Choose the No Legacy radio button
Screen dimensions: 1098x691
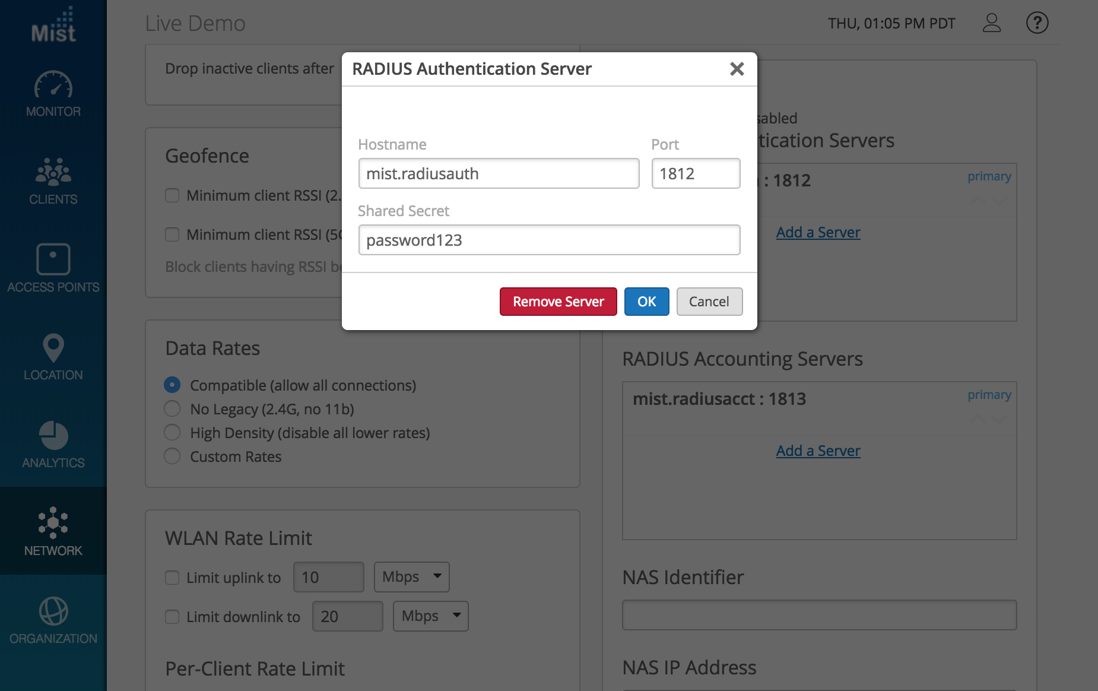pyautogui.click(x=172, y=409)
